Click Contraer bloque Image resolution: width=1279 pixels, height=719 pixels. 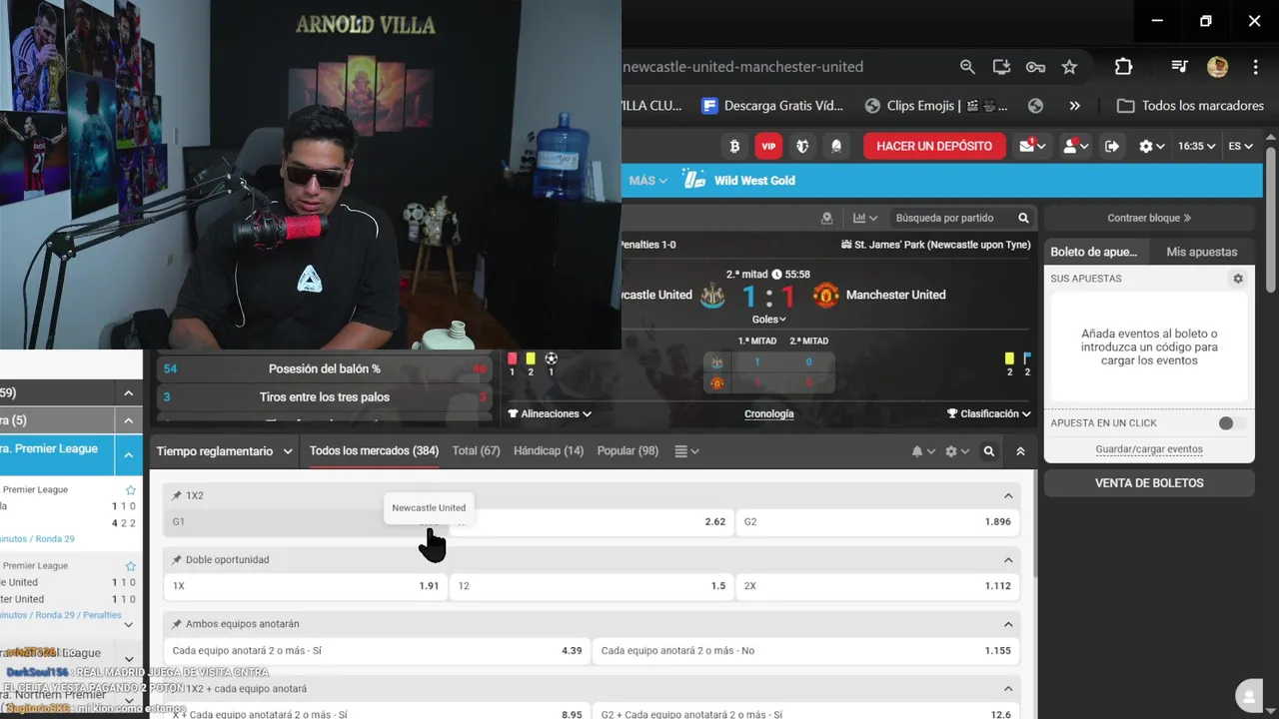1149,218
